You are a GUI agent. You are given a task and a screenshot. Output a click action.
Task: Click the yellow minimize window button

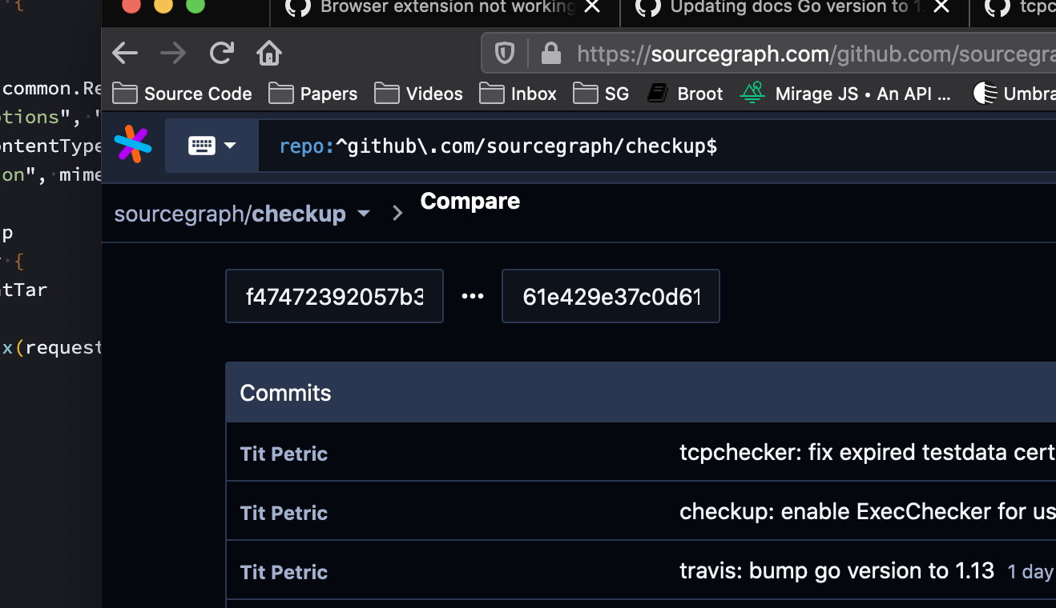coord(163,5)
